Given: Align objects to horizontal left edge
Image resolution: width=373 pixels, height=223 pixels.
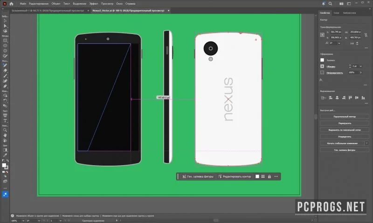Looking at the screenshot, I should [331, 98].
